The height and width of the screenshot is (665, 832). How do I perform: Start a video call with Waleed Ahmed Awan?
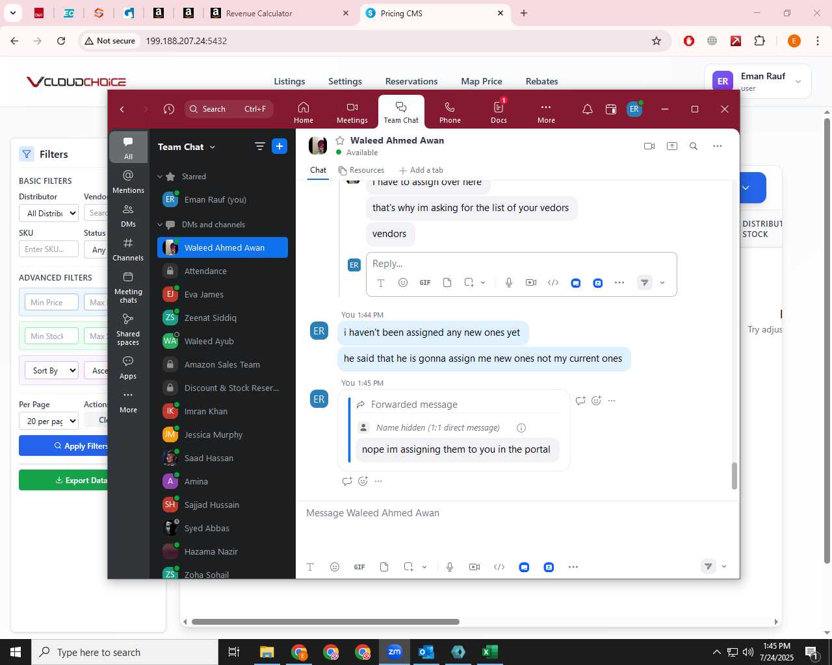(x=649, y=146)
